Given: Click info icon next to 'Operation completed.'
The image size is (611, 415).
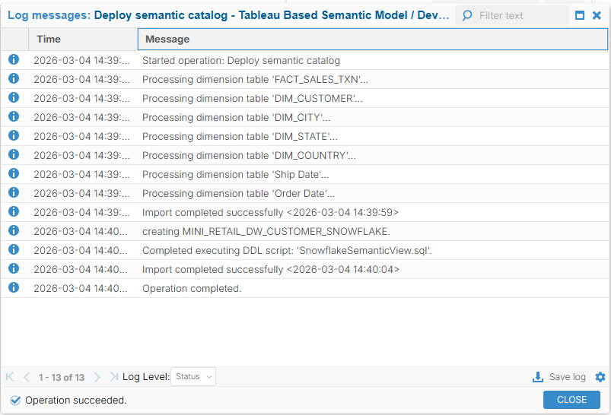Looking at the screenshot, I should 14,288.
